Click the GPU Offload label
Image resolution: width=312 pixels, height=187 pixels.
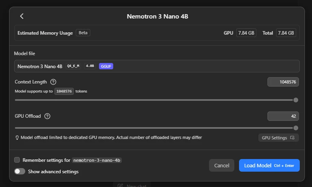pyautogui.click(x=28, y=116)
